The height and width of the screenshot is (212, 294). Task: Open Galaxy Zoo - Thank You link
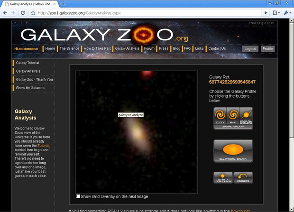click(x=34, y=79)
